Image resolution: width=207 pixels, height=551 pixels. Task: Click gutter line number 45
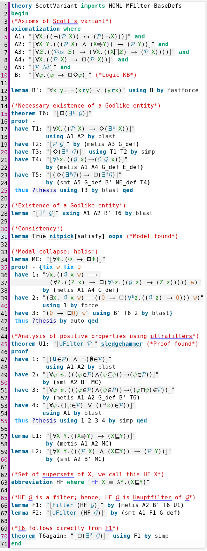[4, 344]
